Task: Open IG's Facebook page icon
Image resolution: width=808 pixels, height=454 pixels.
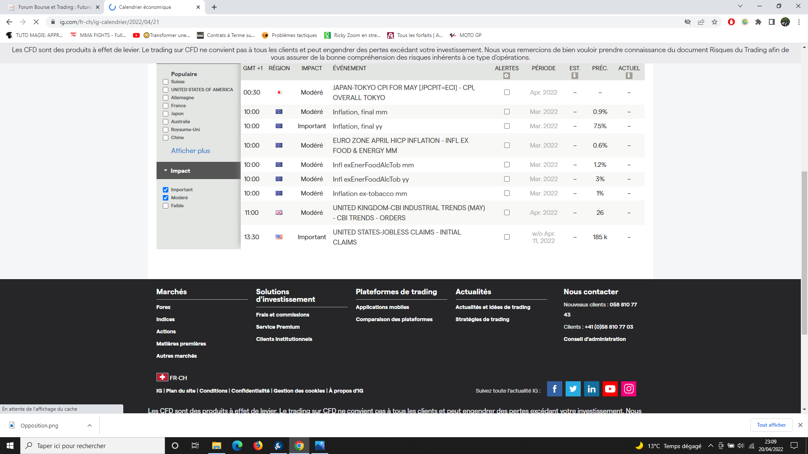Action: [x=554, y=389]
